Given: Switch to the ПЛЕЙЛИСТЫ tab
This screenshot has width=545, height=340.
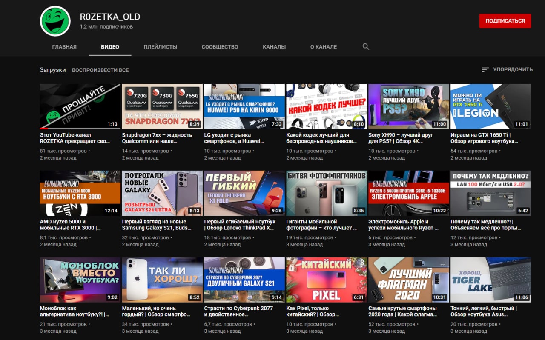Looking at the screenshot, I should point(160,47).
